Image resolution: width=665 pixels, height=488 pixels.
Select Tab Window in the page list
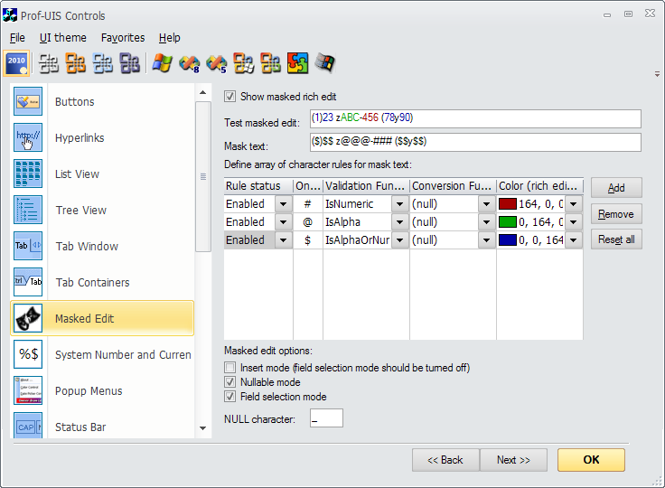[87, 246]
